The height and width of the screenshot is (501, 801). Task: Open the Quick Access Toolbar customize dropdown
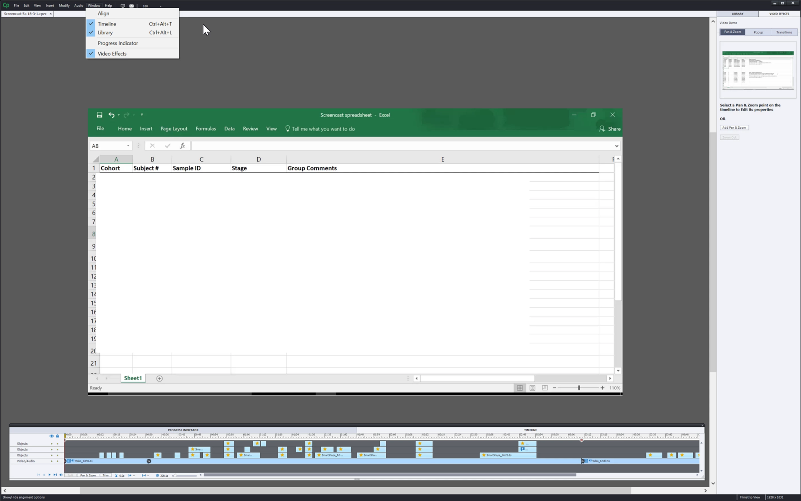142,115
